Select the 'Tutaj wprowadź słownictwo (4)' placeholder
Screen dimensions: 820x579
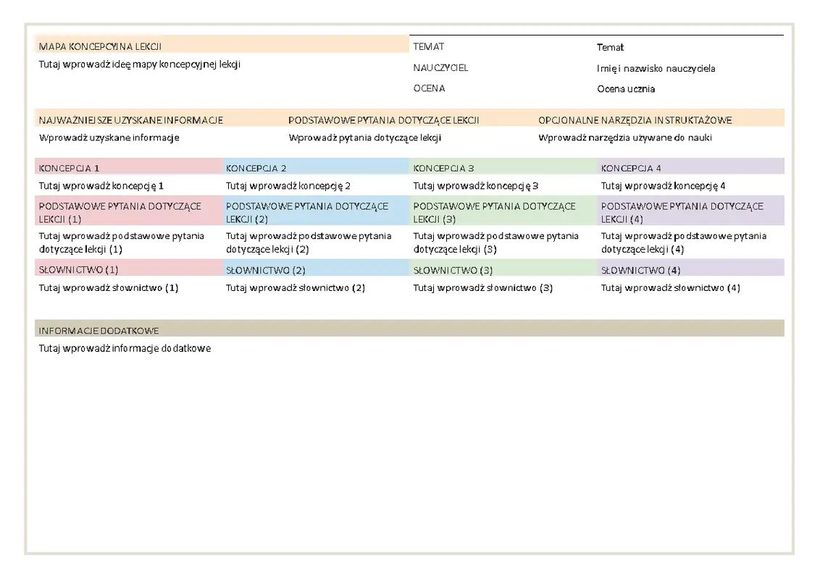tap(670, 288)
